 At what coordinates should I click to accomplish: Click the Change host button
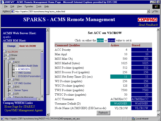[11, 46]
